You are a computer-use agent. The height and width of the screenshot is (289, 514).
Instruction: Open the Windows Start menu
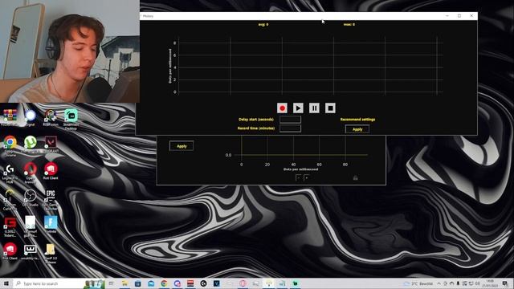[x=6, y=283]
